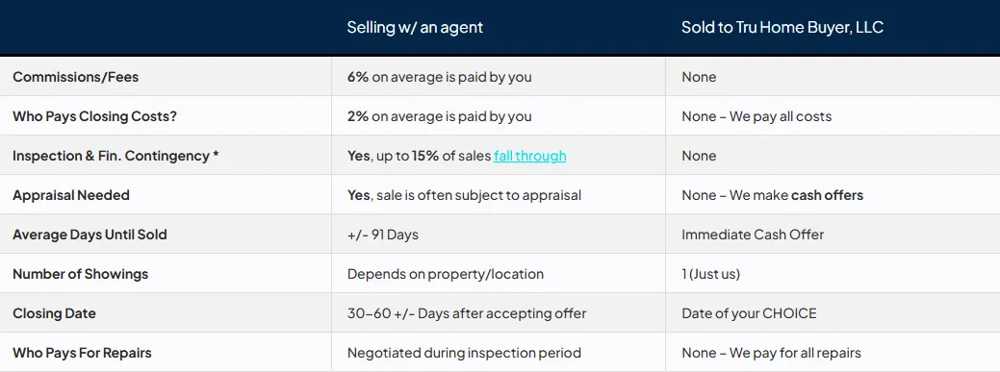The image size is (1000, 372).
Task: Select 'Average Days Until Sold' label
Action: coord(90,235)
